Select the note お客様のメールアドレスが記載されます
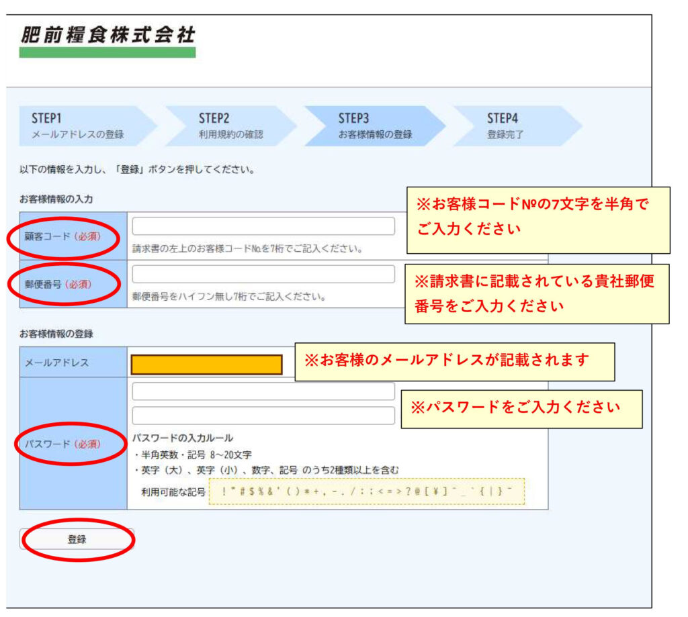This screenshot has width=688, height=617. (454, 361)
